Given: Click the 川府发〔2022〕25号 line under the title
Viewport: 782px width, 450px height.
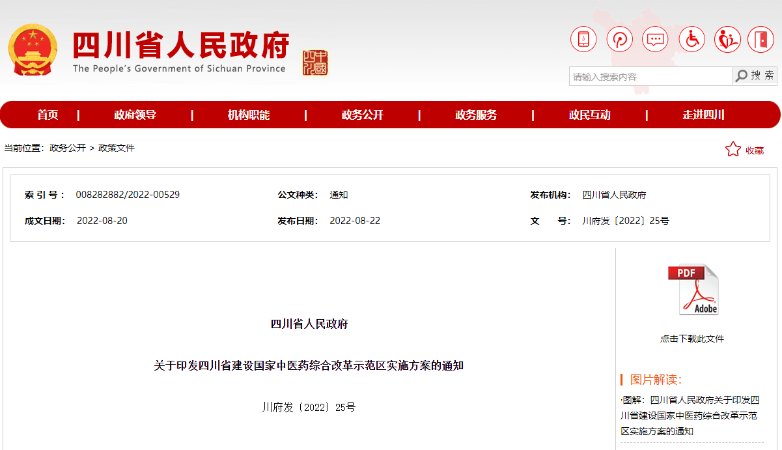Looking at the screenshot, I should [309, 408].
